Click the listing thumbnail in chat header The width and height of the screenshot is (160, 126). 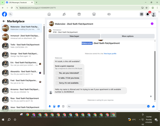52,24
